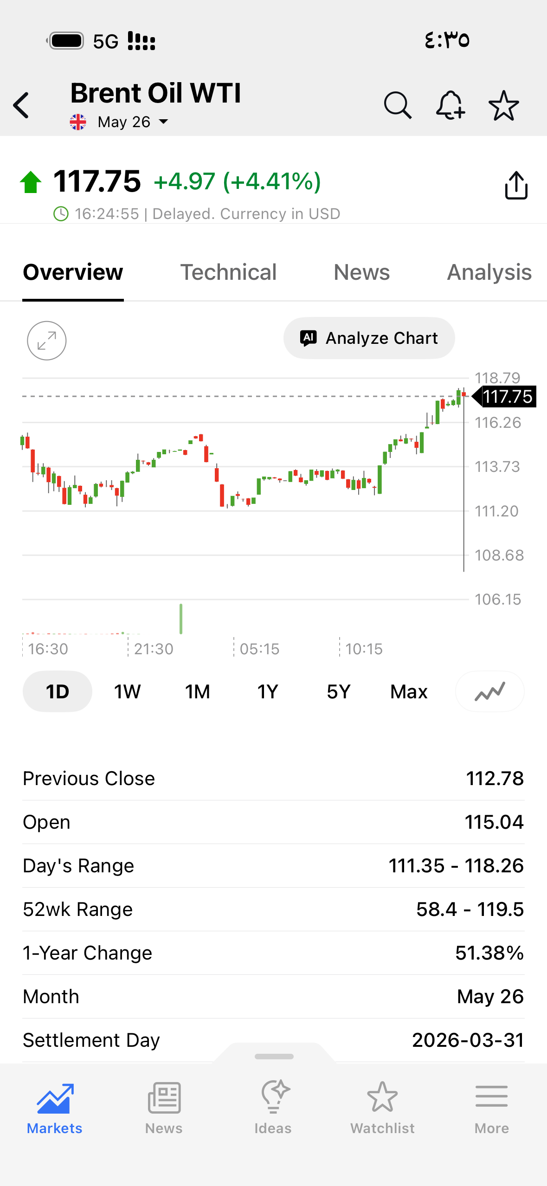Tap the 117.75 price marker on the chart
Viewport: 547px width, 1186px height.
[x=504, y=397]
